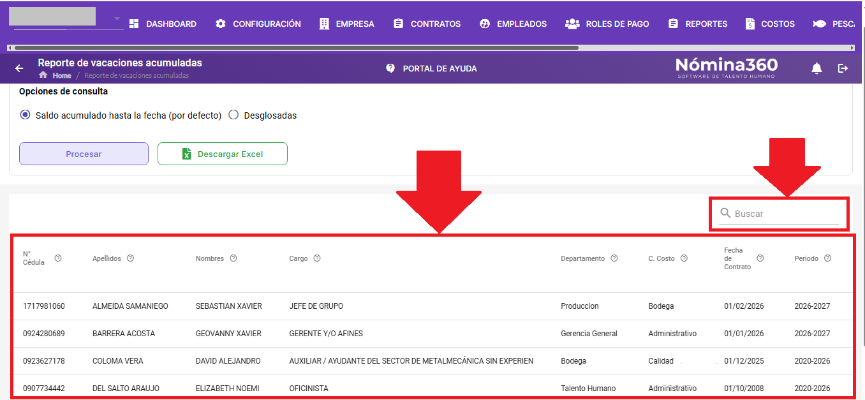The image size is (865, 400).
Task: Click Gerencia General cell
Action: (589, 334)
